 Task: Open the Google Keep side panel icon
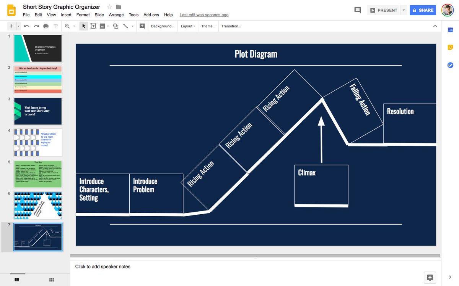tap(450, 47)
